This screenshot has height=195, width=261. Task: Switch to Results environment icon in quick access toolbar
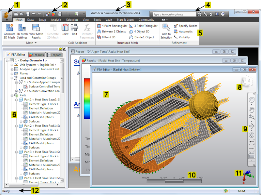pyautogui.click(x=54, y=14)
